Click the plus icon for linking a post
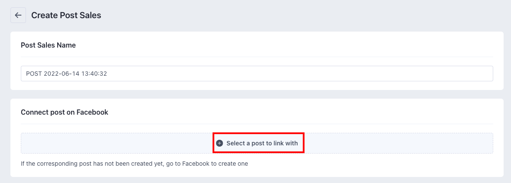 219,143
